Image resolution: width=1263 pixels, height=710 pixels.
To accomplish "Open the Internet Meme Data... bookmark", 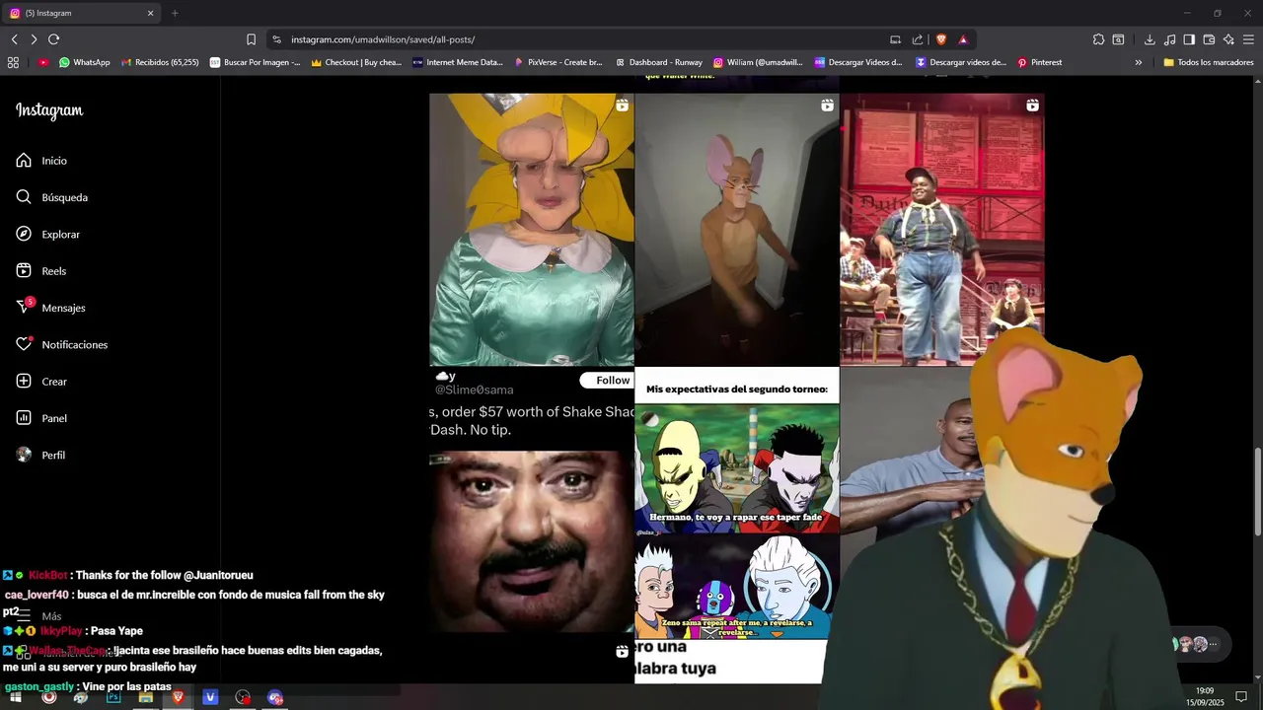I will pos(458,62).
